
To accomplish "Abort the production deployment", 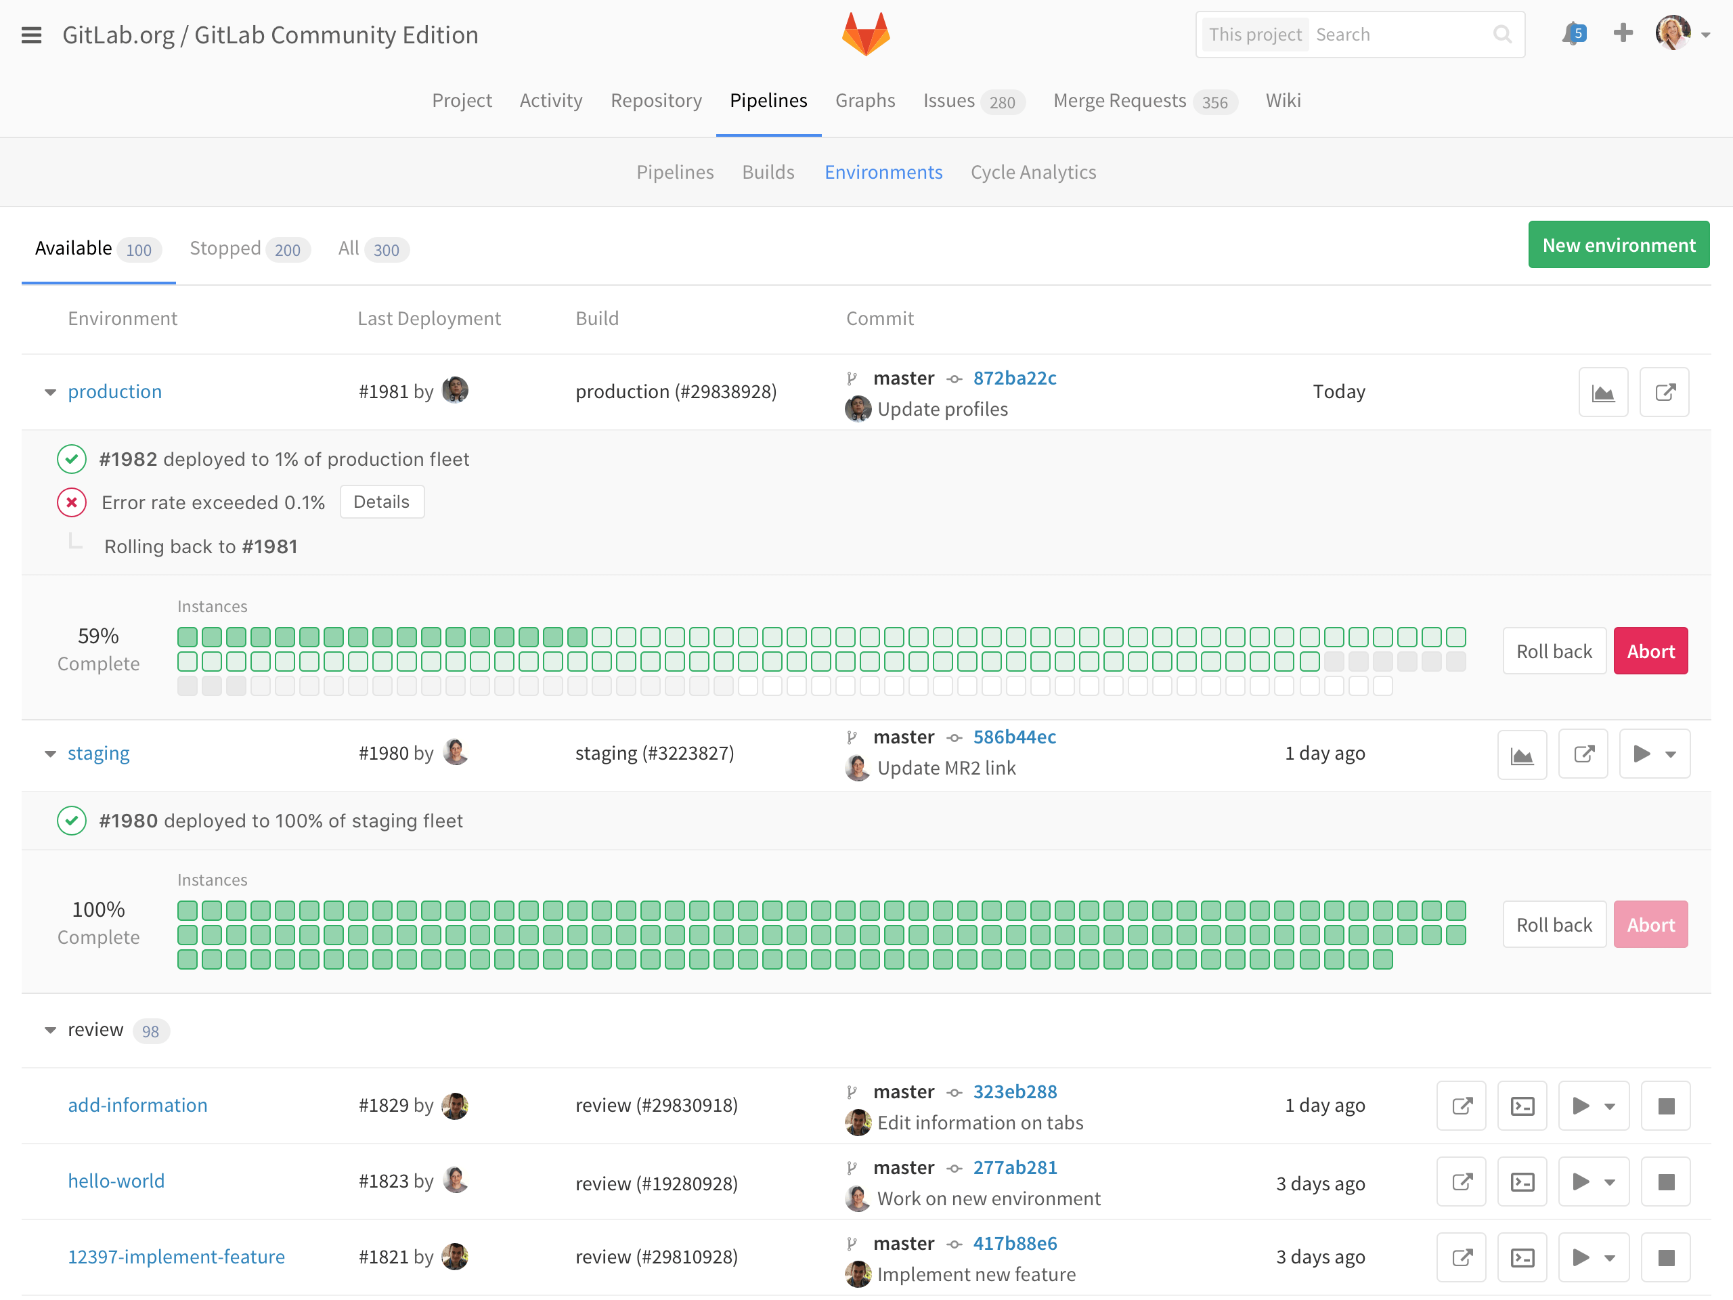I will click(x=1650, y=652).
